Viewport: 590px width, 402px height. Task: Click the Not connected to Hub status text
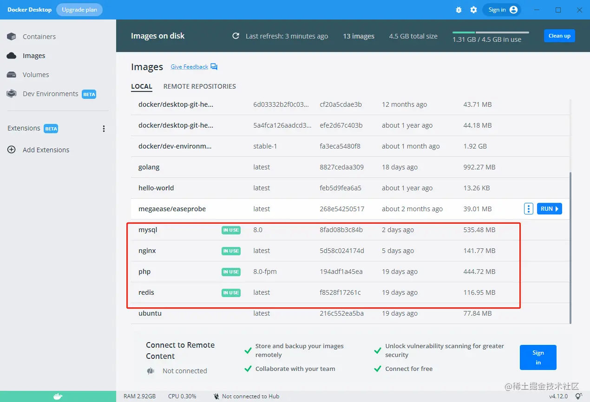click(x=251, y=396)
